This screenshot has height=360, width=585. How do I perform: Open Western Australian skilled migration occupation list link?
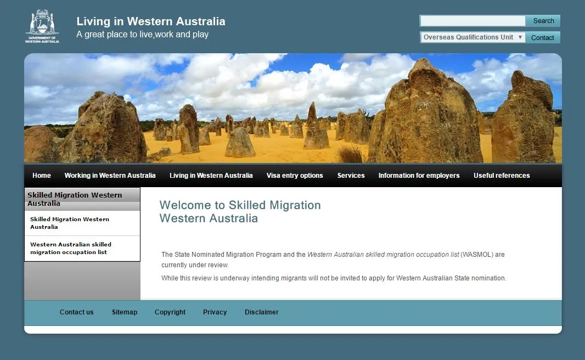coord(71,248)
